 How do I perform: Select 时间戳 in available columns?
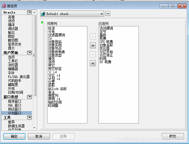(53, 106)
